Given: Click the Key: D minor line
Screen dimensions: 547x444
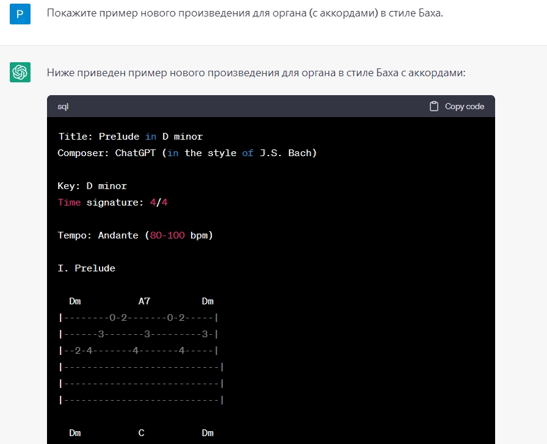Looking at the screenshot, I should pyautogui.click(x=92, y=186).
